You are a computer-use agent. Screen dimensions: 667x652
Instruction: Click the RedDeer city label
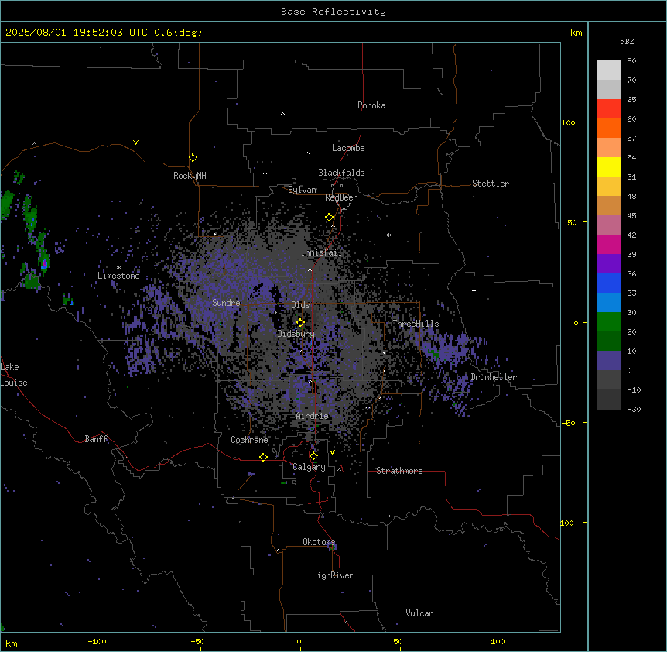340,197
